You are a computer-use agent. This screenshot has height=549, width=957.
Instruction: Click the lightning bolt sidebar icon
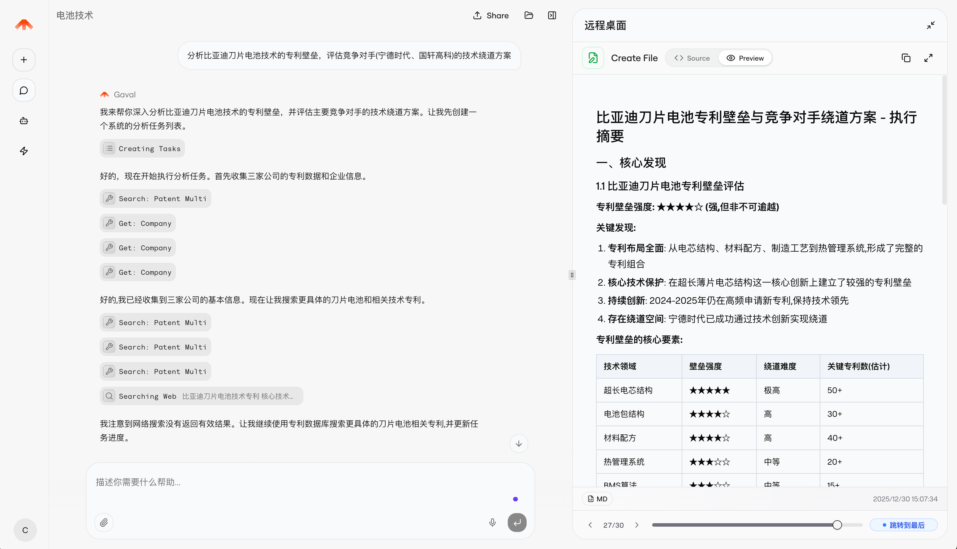coord(24,151)
